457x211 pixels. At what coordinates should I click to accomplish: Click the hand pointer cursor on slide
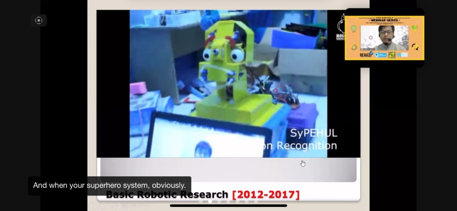point(303,163)
